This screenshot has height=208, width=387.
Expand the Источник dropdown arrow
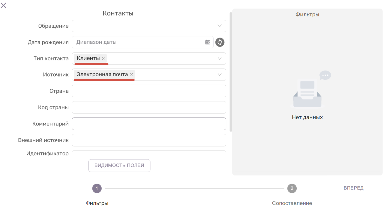[x=219, y=75]
